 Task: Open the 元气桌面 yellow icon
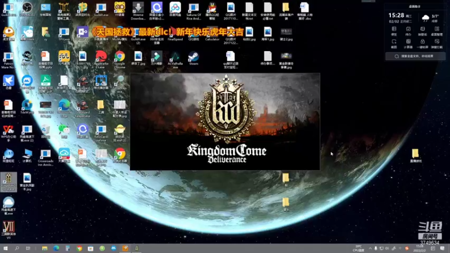(64, 58)
